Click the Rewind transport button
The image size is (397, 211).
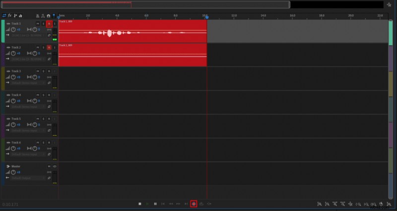point(171,204)
